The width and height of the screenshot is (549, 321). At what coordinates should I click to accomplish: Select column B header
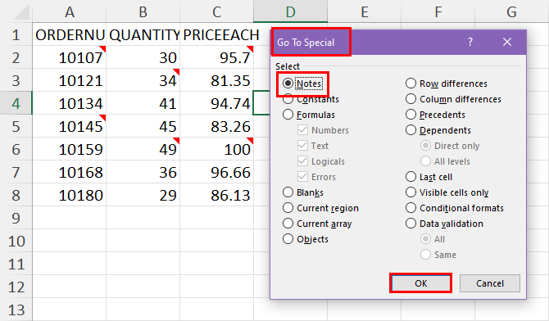[x=143, y=12]
